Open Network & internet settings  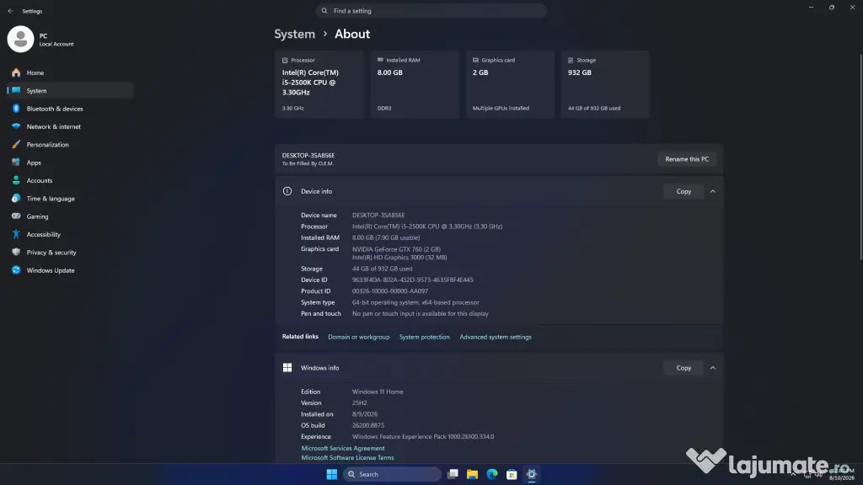70,126
